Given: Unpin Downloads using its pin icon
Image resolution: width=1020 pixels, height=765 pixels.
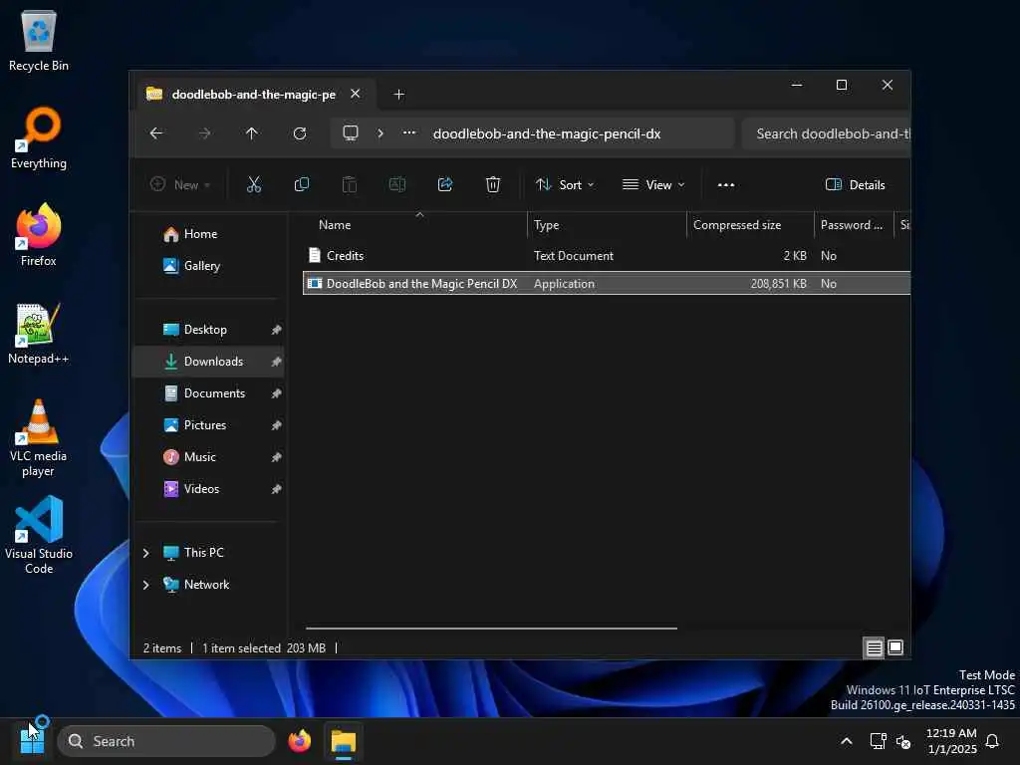Looking at the screenshot, I should pyautogui.click(x=276, y=361).
